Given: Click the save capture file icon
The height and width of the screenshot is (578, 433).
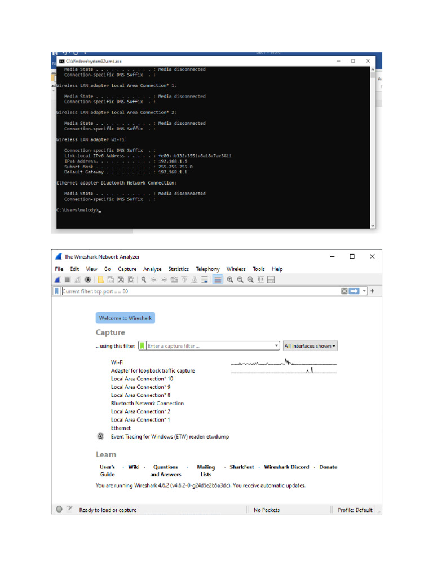Looking at the screenshot, I should click(111, 280).
